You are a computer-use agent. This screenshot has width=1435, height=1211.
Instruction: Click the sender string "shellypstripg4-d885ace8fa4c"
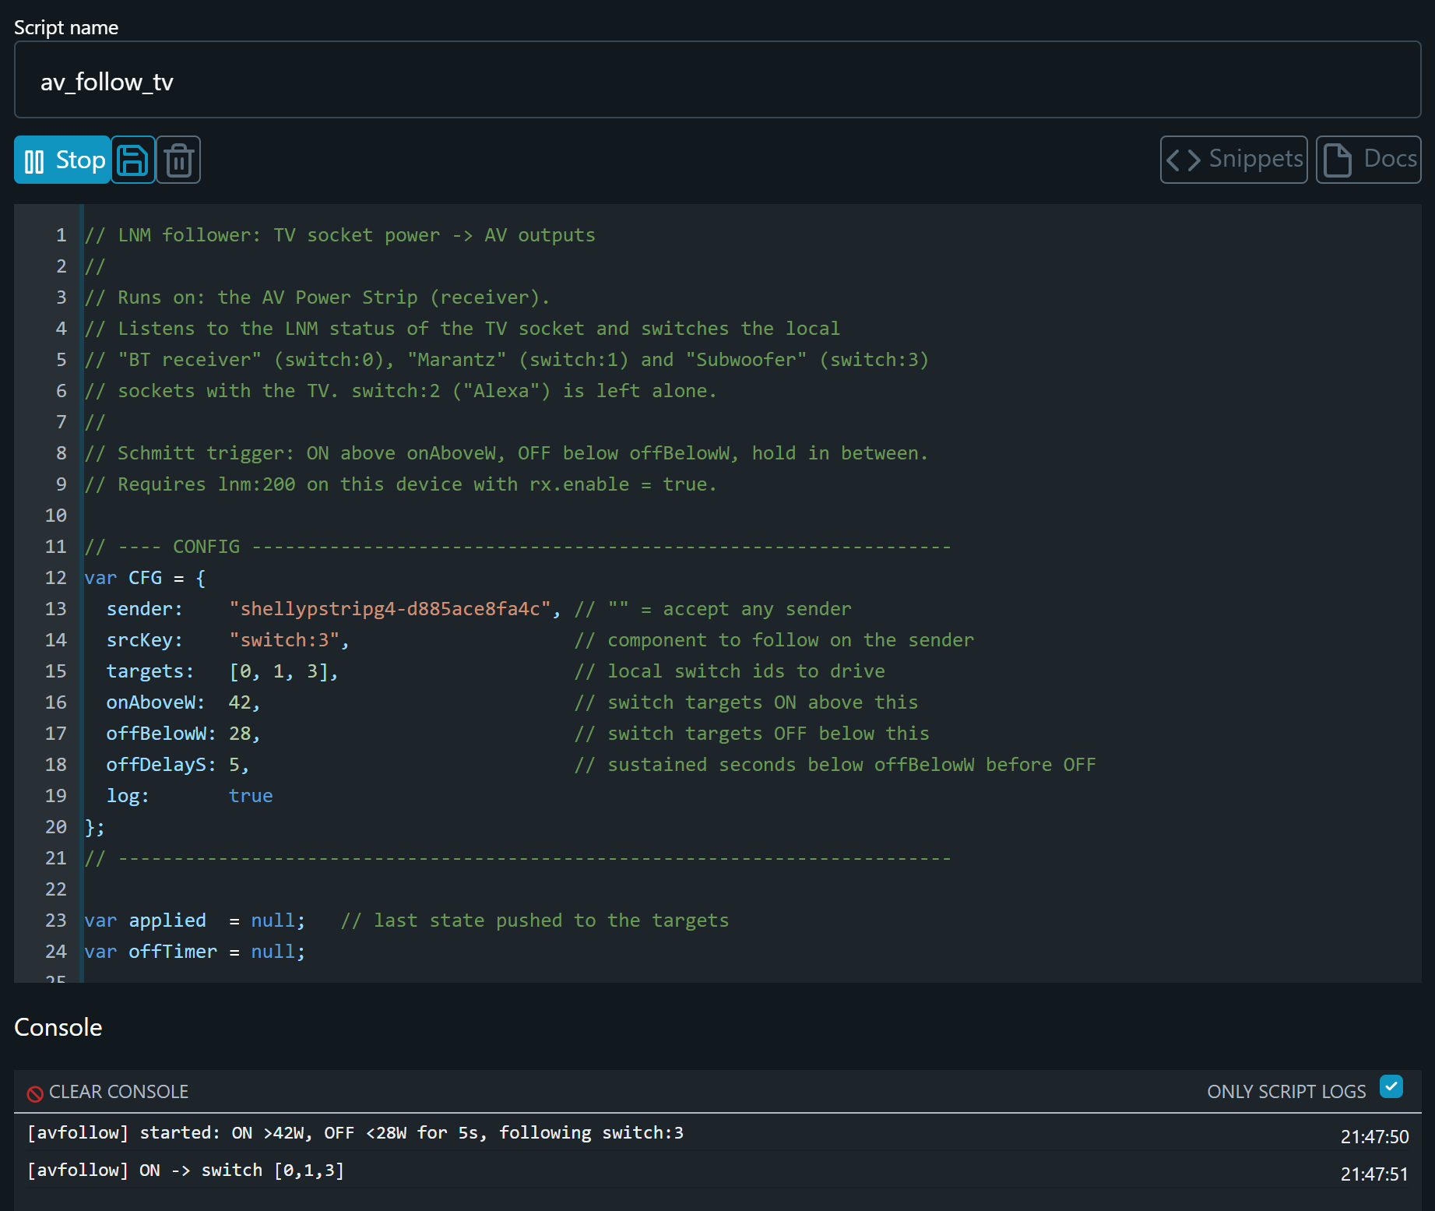coord(390,609)
